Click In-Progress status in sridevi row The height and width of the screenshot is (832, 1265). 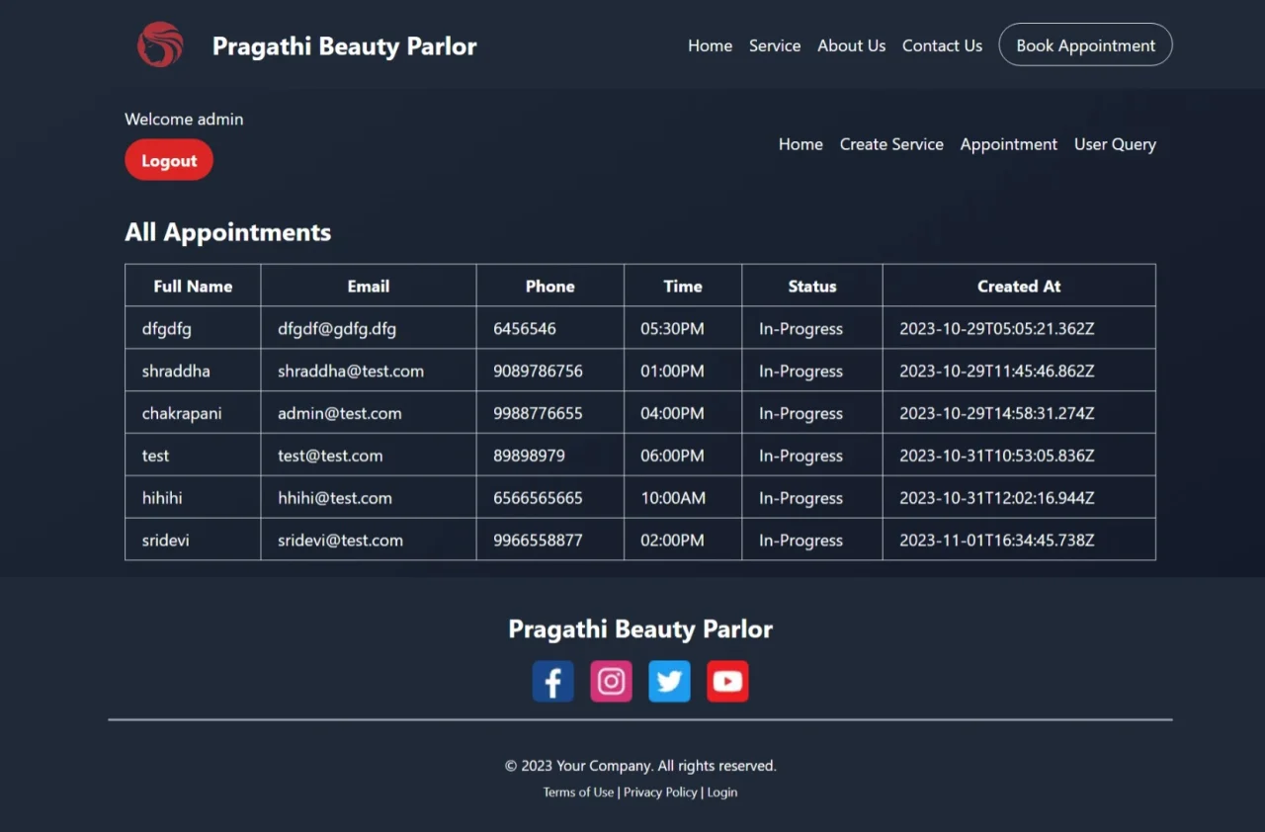point(801,541)
